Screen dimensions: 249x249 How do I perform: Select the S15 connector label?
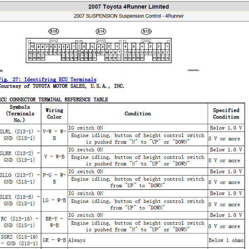pyautogui.click(x=54, y=31)
